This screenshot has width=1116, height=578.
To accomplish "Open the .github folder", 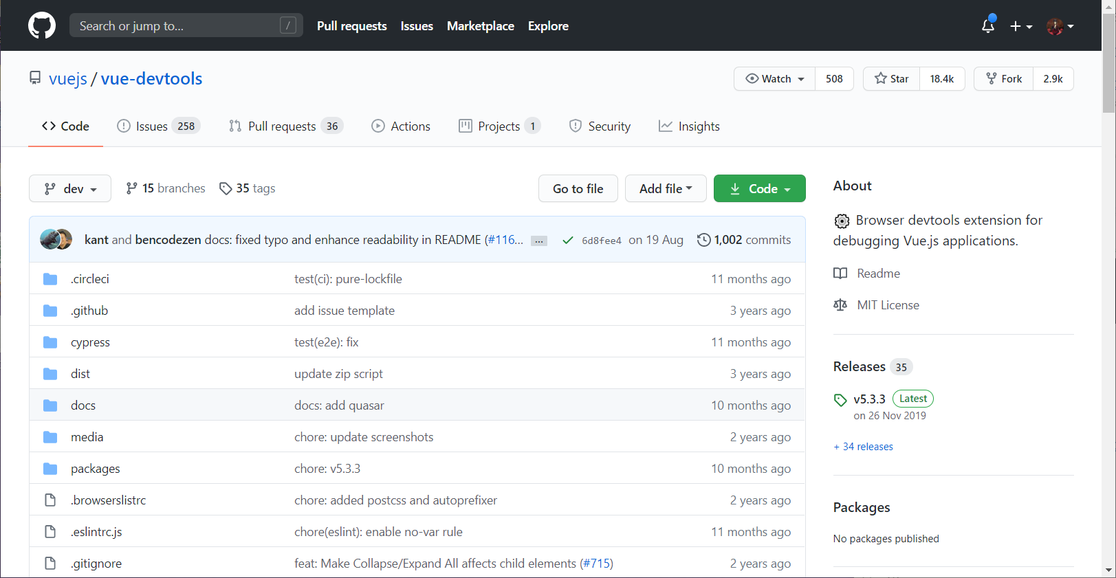I will (x=89, y=310).
